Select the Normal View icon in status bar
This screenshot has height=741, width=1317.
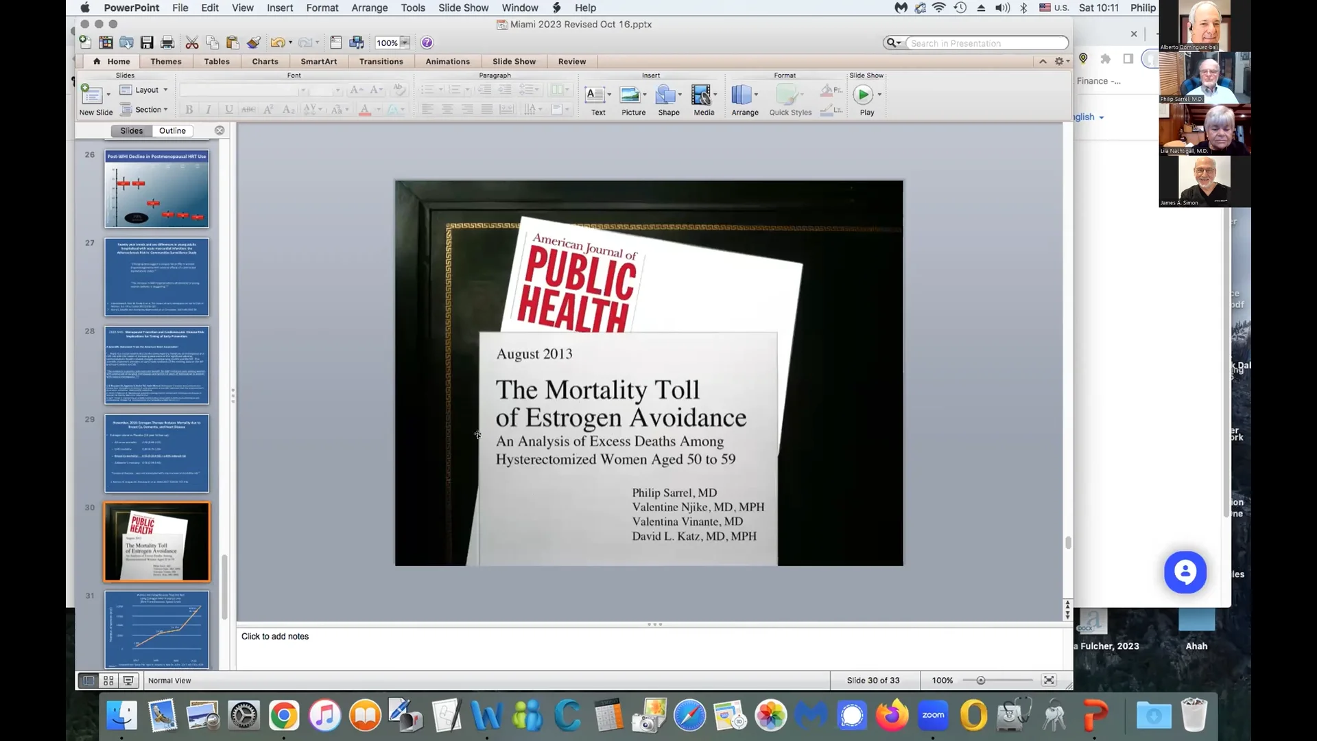88,681
